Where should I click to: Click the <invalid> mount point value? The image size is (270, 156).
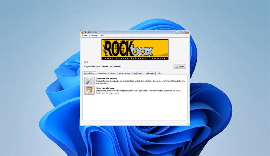[117, 66]
